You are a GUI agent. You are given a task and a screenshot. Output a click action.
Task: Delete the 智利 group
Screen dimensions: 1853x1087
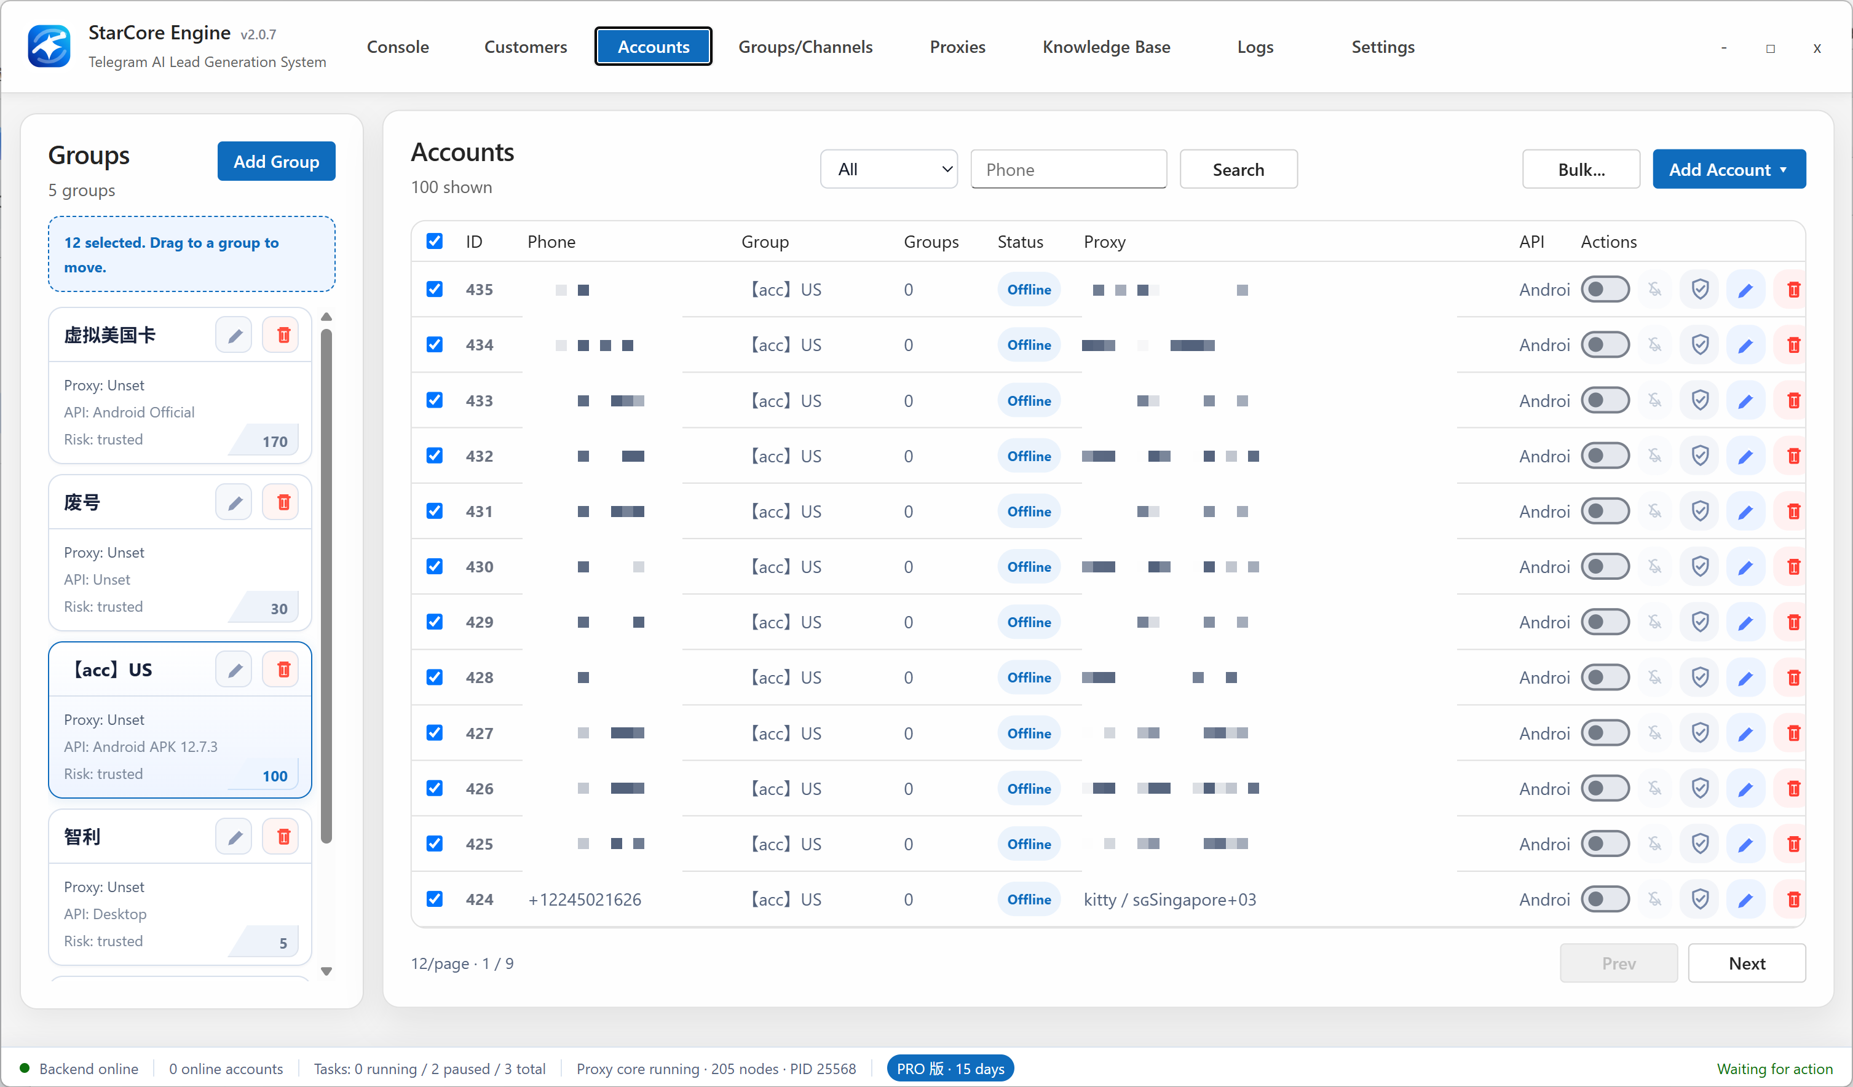coord(282,837)
